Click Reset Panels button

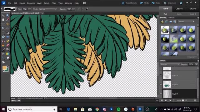point(129,3)
